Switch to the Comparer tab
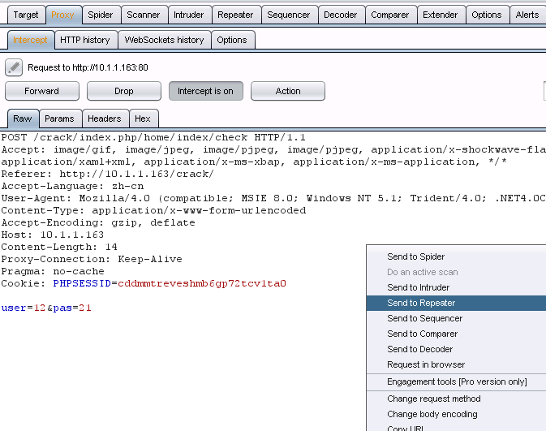The image size is (546, 431). click(389, 15)
